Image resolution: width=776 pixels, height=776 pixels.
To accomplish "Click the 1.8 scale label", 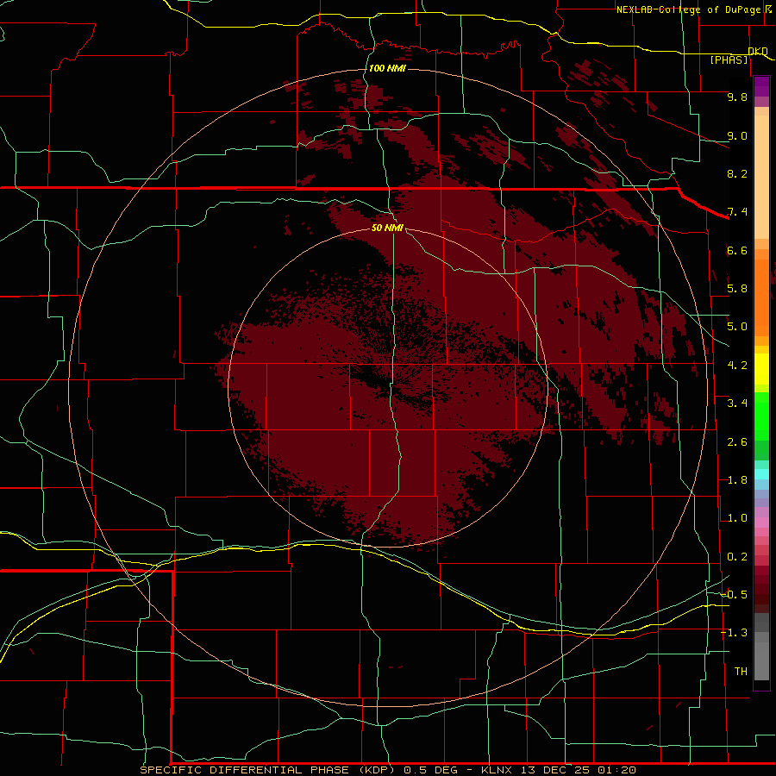I will point(737,480).
